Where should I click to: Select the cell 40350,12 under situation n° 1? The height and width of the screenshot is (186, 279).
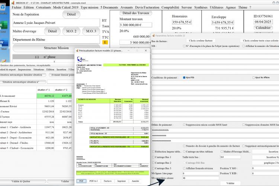(45, 96)
